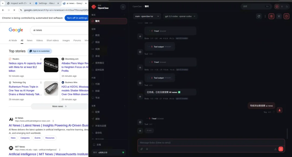This screenshot has height=157, width=292.
Task: Click the chat panel vertical scrollbar
Action: [287, 134]
